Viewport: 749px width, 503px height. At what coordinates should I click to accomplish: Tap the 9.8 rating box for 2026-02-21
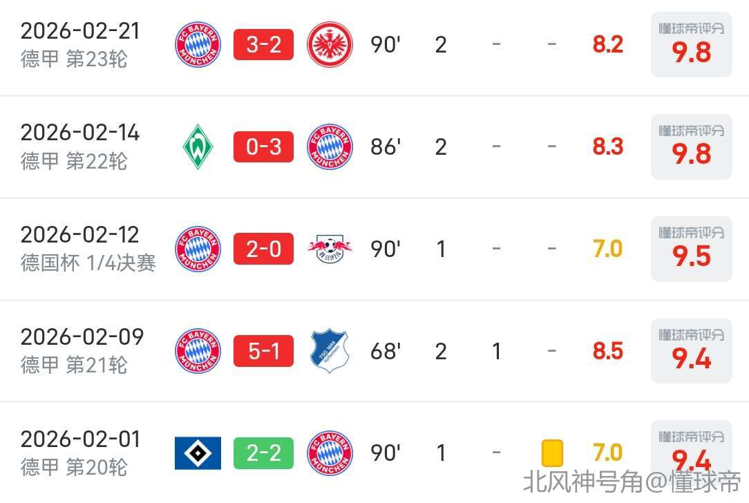click(x=691, y=45)
